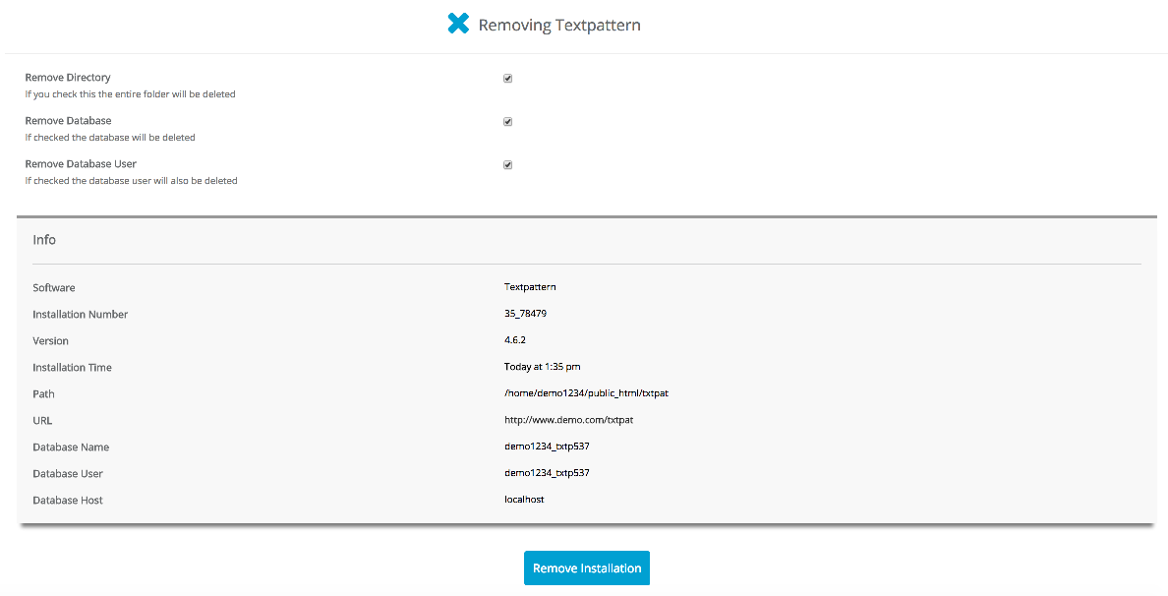The width and height of the screenshot is (1168, 596).
Task: Disable the Remove Database User checkbox
Action: coord(508,164)
